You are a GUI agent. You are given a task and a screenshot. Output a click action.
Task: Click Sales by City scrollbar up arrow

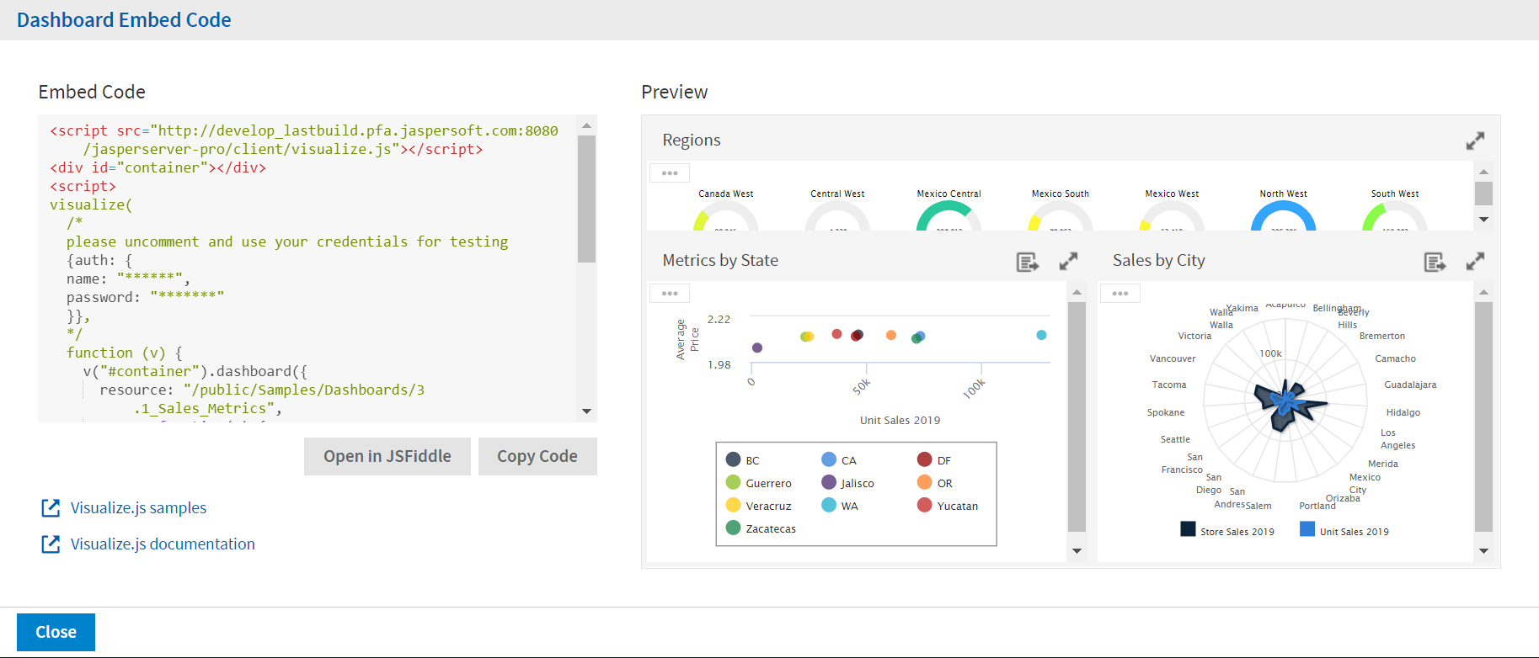click(1483, 292)
